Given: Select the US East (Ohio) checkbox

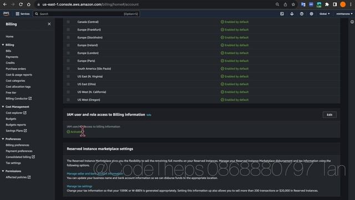Looking at the screenshot, I should [68, 84].
